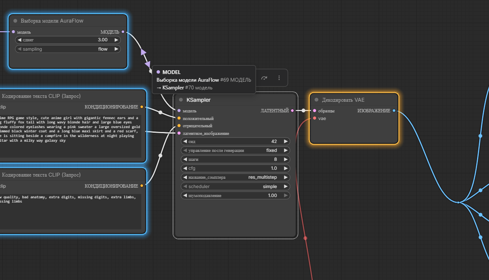The image size is (489, 280).
Task: Select previous sampling option in AuraFlow node
Action: tap(20, 49)
